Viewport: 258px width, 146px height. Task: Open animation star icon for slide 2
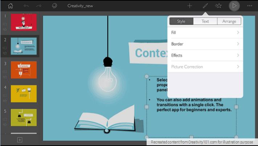pos(5,53)
